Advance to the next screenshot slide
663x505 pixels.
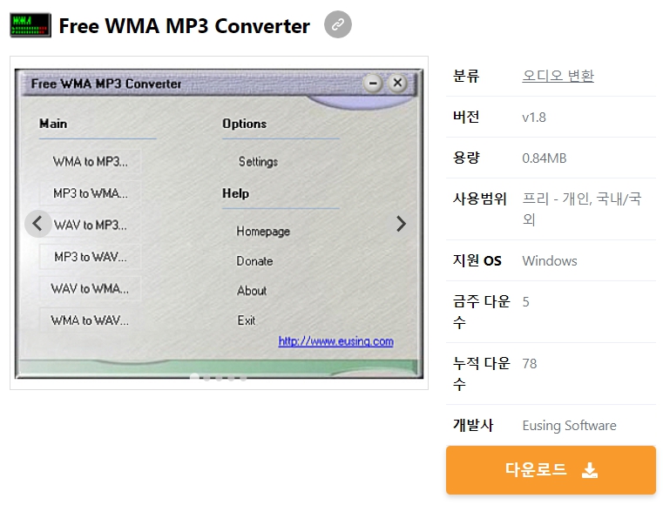(x=401, y=224)
